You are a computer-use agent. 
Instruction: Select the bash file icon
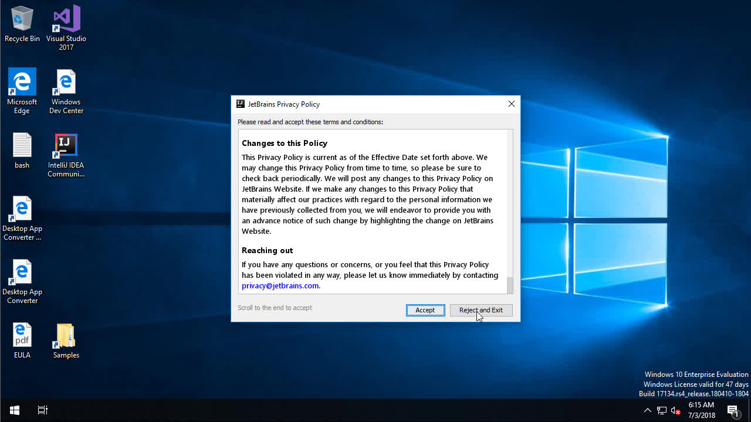click(22, 151)
